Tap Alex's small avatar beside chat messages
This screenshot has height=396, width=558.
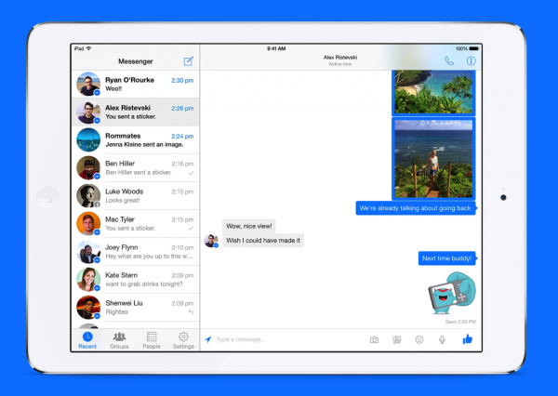click(x=211, y=241)
